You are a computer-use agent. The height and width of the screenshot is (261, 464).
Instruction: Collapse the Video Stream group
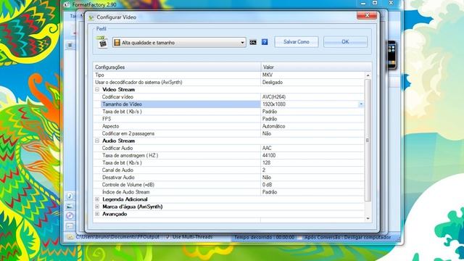pos(97,89)
